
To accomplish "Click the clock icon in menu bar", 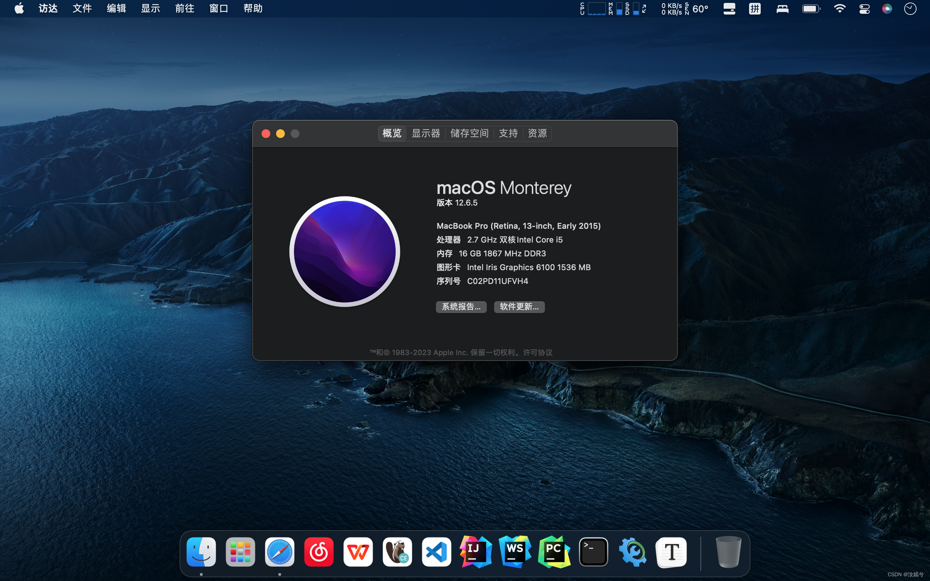I will click(x=910, y=8).
